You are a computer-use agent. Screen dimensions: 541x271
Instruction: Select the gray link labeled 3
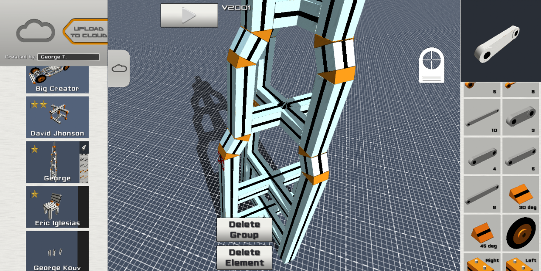tap(520, 117)
